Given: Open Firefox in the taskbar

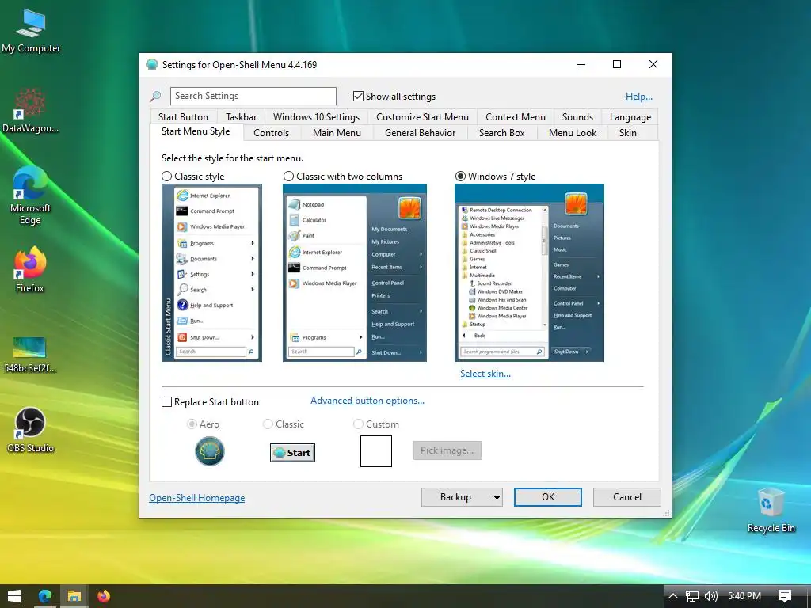Looking at the screenshot, I should point(104,596).
